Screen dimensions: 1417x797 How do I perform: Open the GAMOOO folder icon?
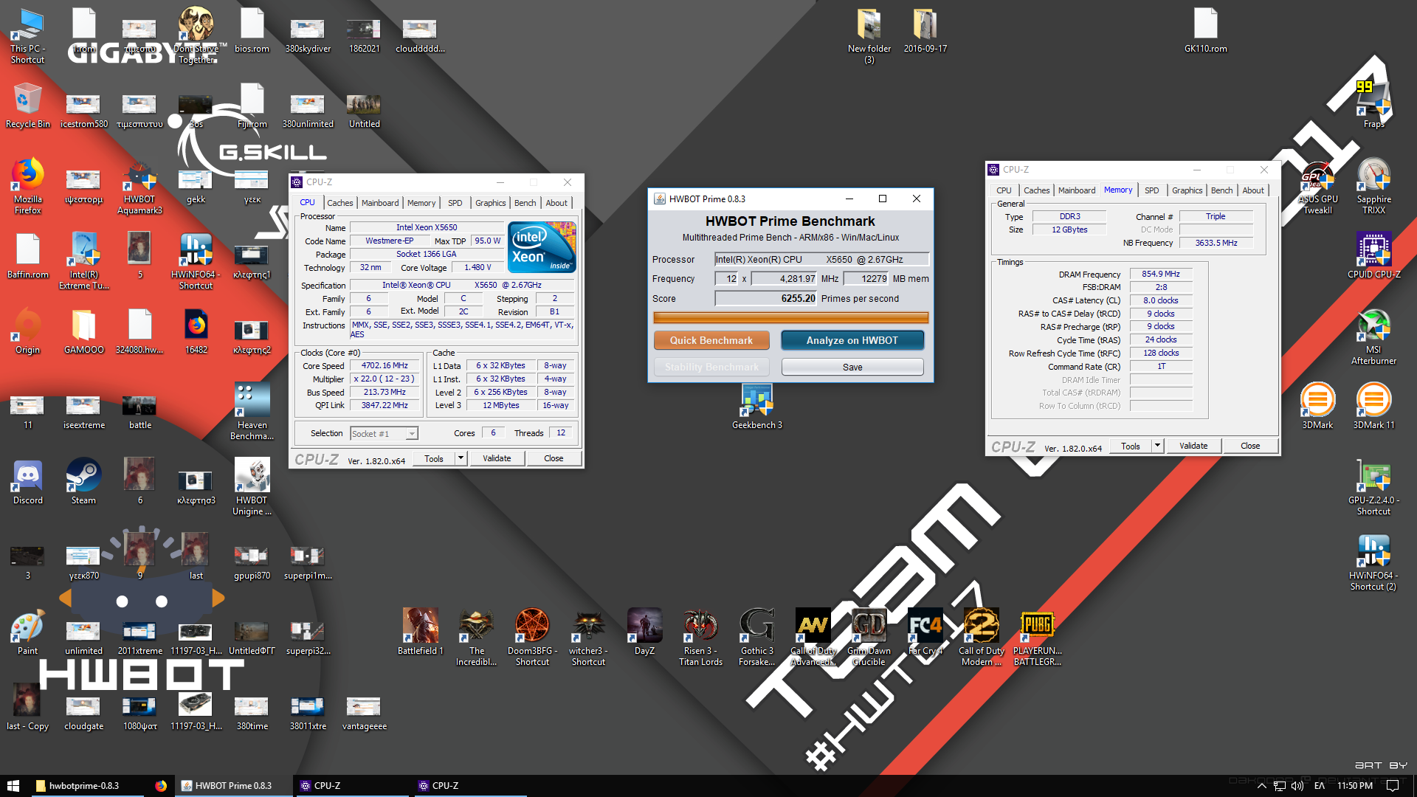click(x=83, y=331)
